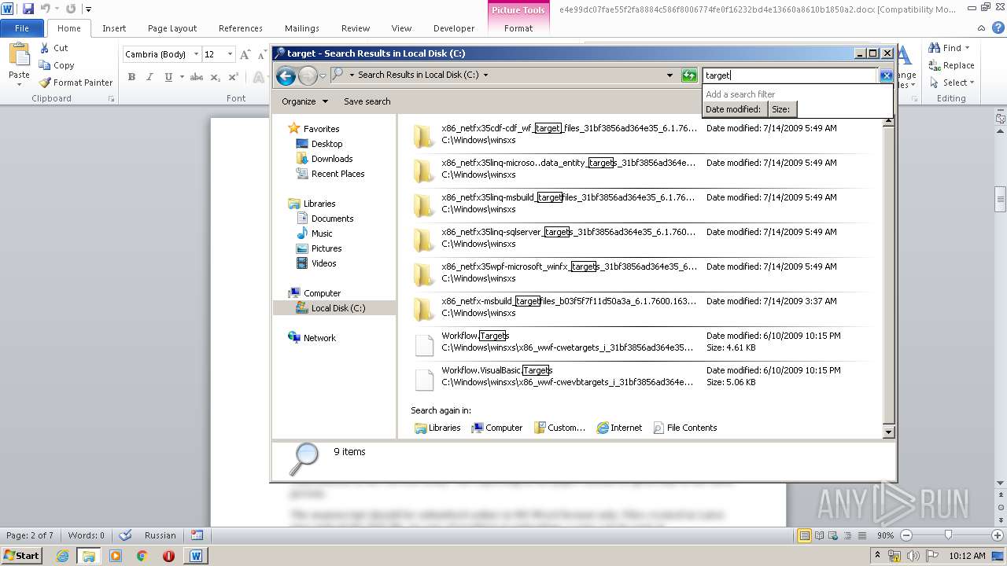Click the Opera icon on the taskbar
The height and width of the screenshot is (566, 1007).
click(168, 556)
